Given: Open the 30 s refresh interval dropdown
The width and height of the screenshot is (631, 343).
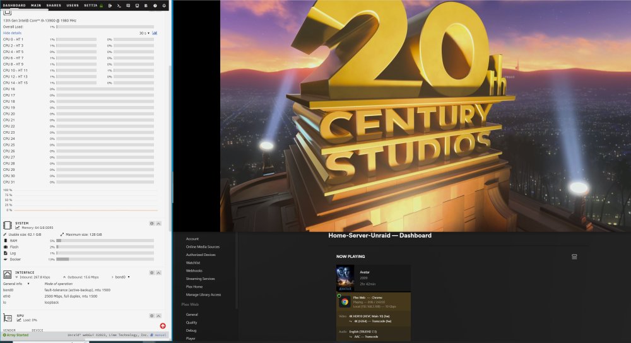Looking at the screenshot, I should [144, 33].
